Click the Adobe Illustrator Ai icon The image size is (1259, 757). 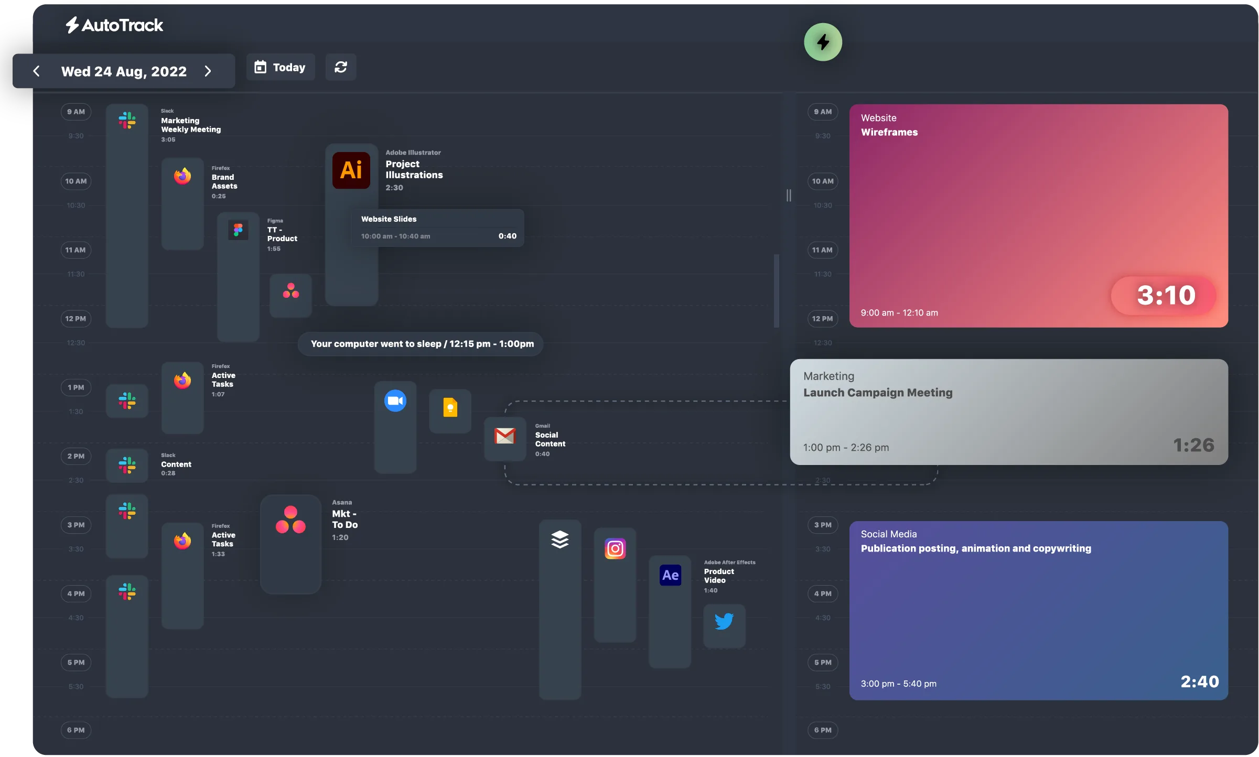coord(351,170)
